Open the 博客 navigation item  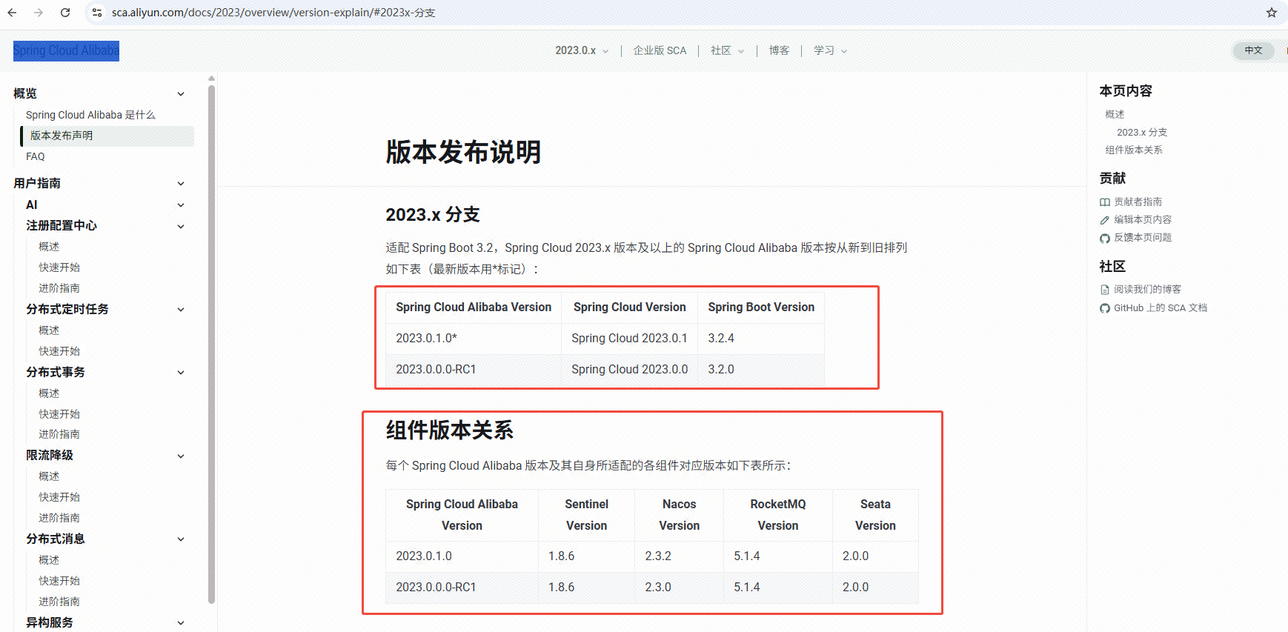pos(779,50)
